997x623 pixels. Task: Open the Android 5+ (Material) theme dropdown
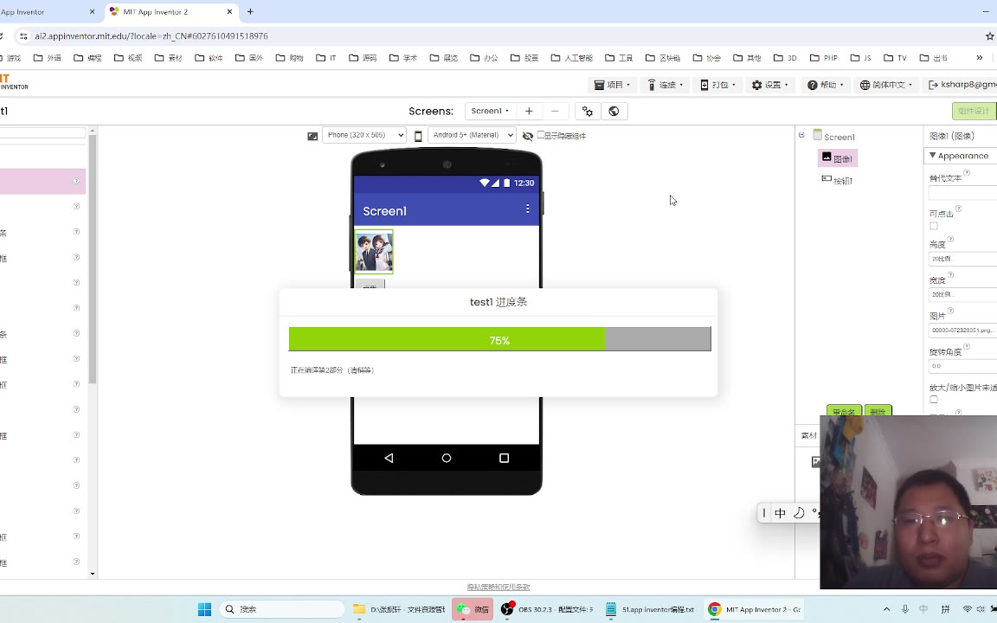click(472, 135)
